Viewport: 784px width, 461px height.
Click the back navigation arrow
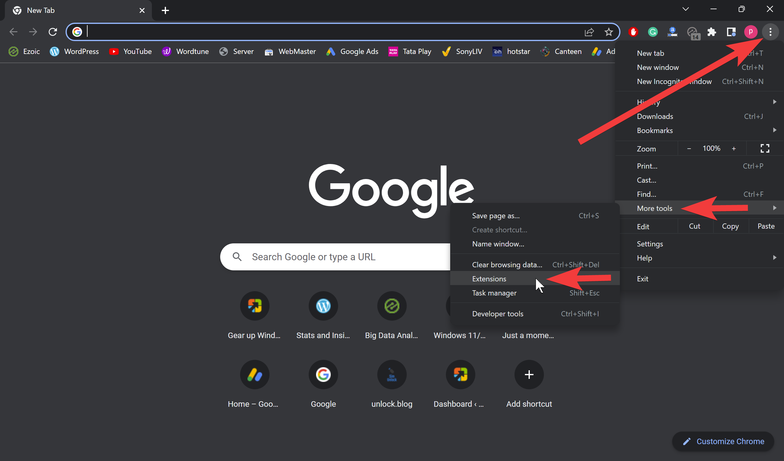pyautogui.click(x=13, y=32)
